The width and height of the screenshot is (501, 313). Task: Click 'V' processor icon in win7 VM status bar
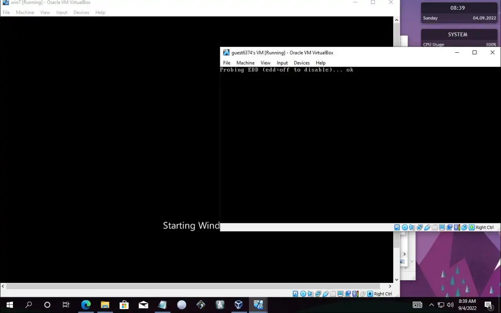(355, 294)
